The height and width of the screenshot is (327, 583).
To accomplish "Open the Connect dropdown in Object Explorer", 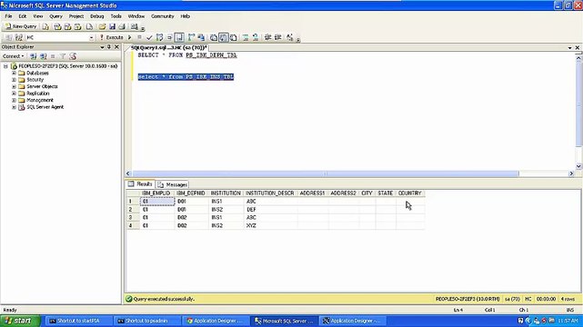I will coord(14,56).
